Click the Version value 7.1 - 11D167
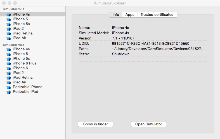 [x=123, y=38]
